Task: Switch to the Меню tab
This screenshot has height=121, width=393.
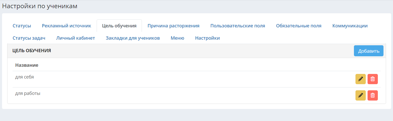Action: click(177, 38)
